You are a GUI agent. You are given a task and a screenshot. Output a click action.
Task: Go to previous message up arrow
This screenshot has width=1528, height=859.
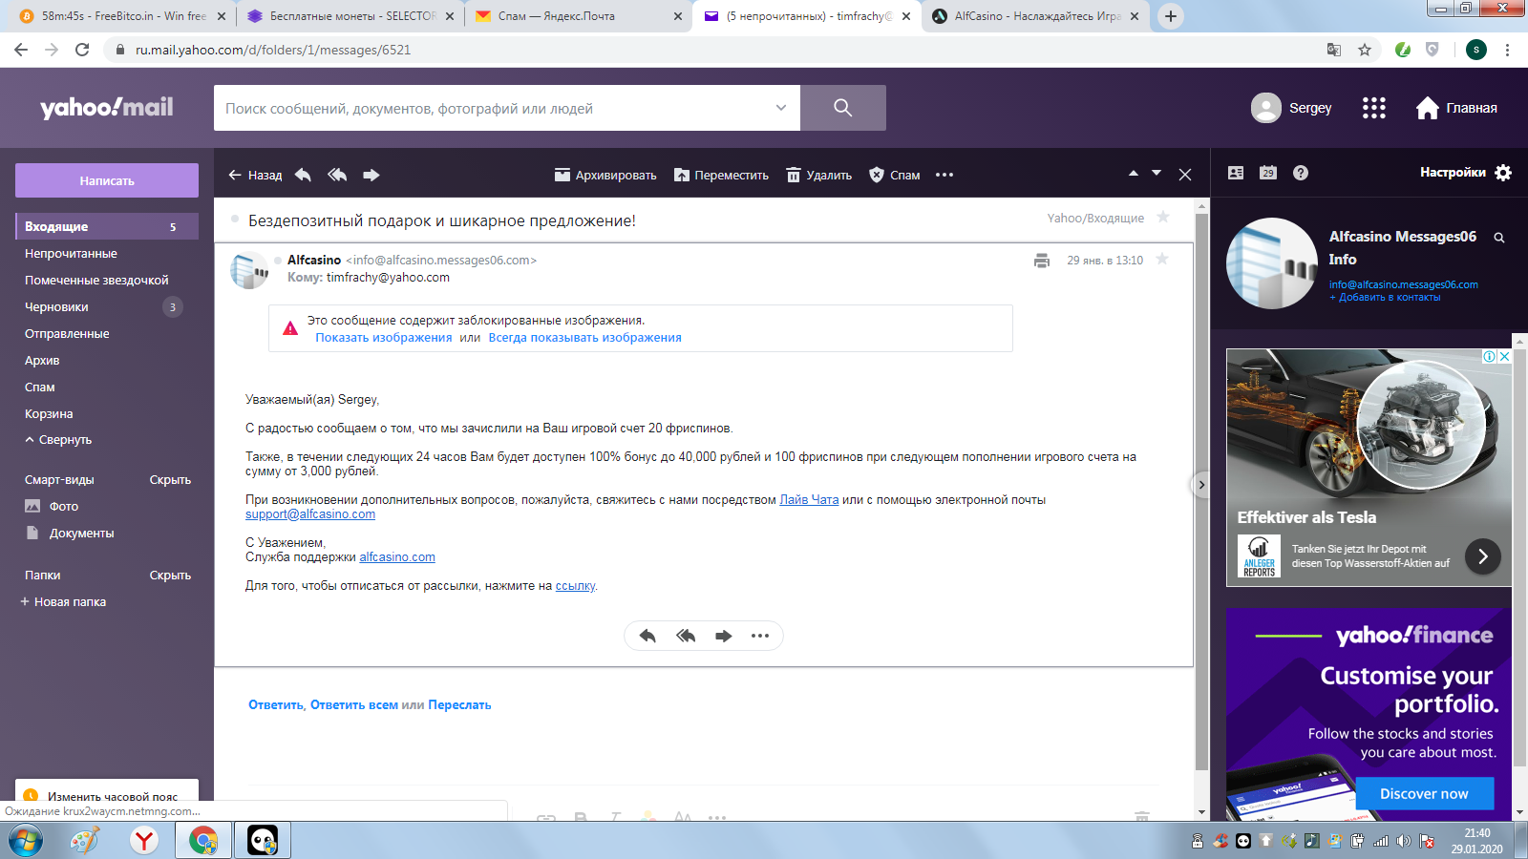click(x=1134, y=174)
